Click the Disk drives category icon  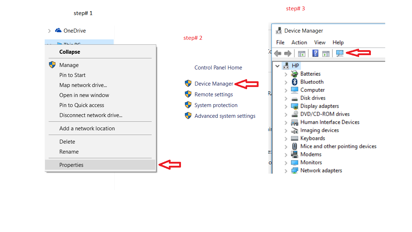point(295,99)
